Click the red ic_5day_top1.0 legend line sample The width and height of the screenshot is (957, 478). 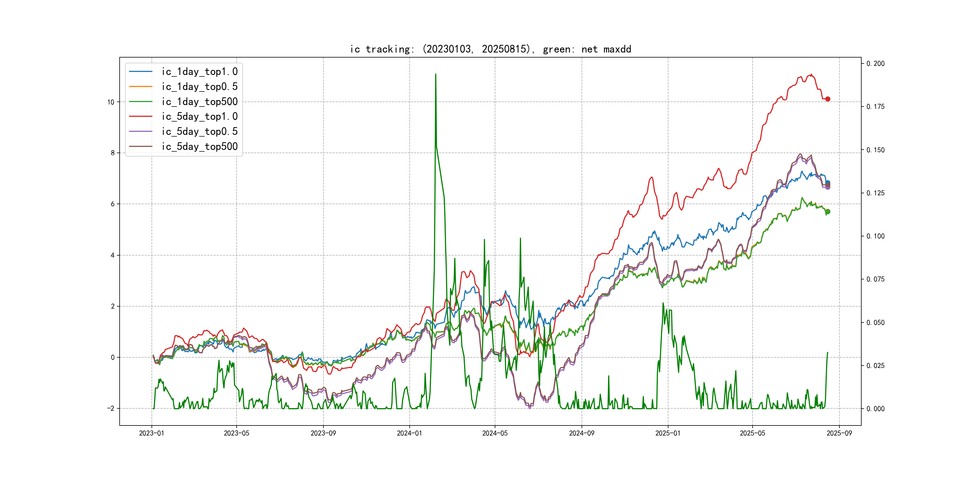pos(140,116)
